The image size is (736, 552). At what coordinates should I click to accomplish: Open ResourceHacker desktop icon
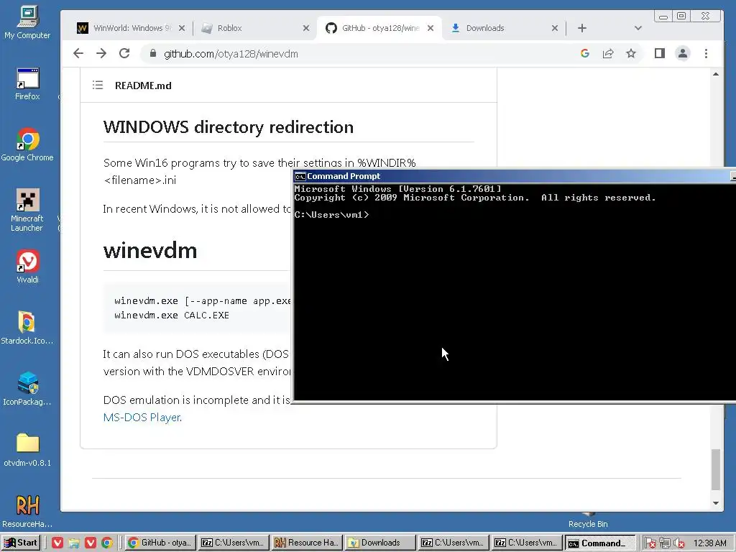27,511
